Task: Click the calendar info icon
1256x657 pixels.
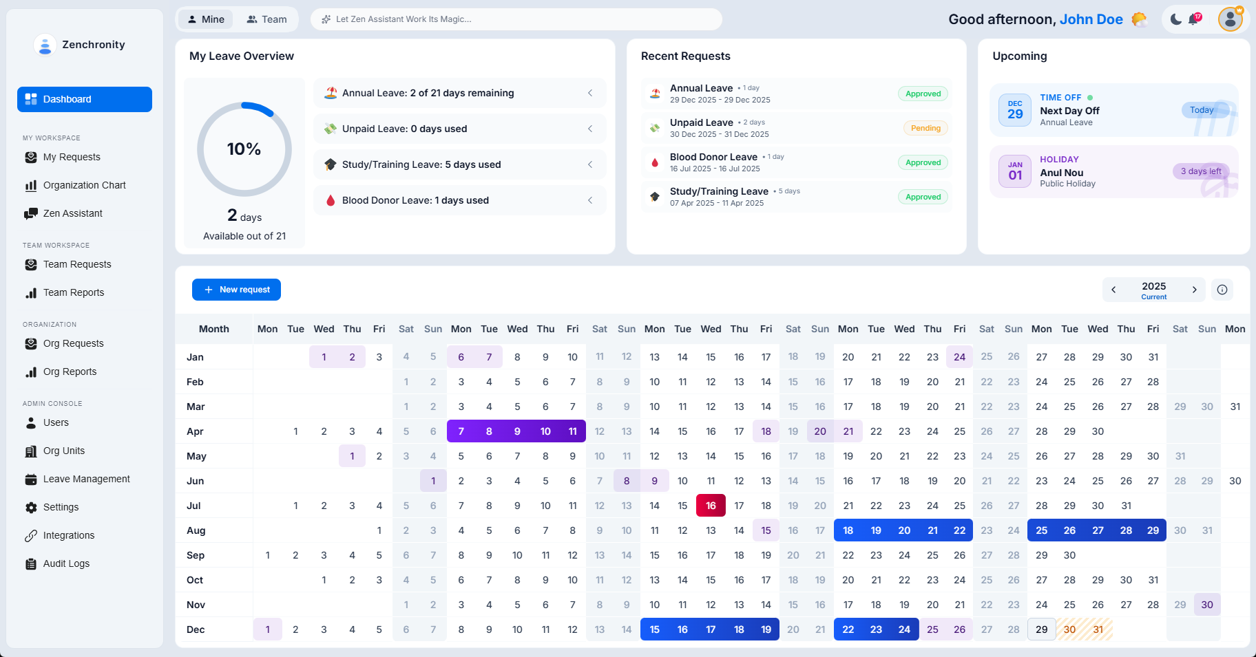Action: (x=1222, y=290)
